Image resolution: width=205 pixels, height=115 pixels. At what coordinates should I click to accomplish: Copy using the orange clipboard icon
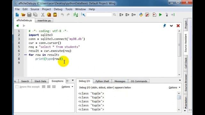(49, 15)
